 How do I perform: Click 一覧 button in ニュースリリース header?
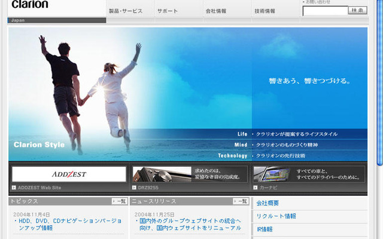pos(241,201)
